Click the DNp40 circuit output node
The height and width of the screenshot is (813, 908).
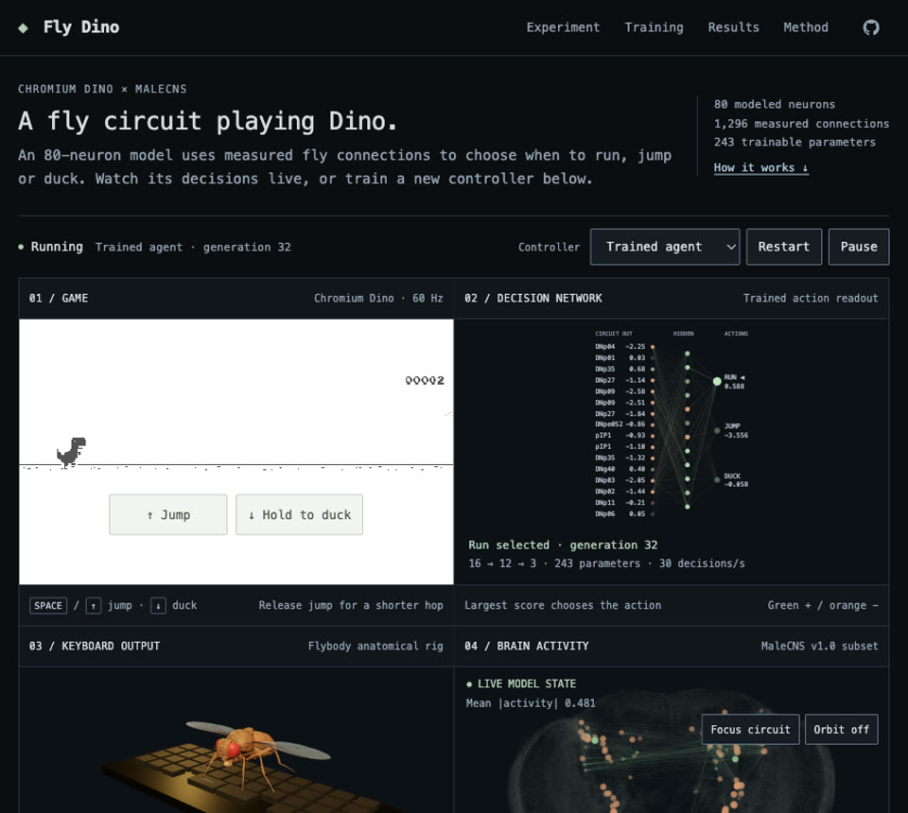pyautogui.click(x=653, y=469)
